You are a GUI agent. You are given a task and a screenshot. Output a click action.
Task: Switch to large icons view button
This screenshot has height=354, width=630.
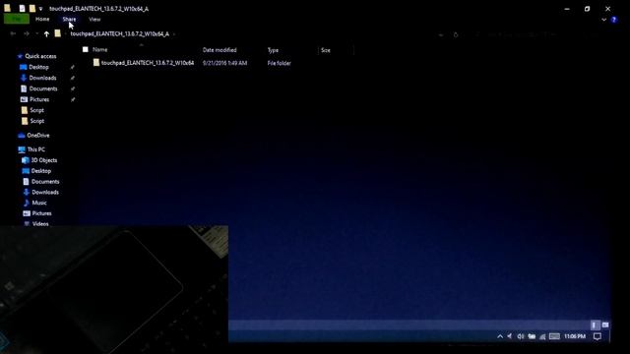click(x=605, y=324)
